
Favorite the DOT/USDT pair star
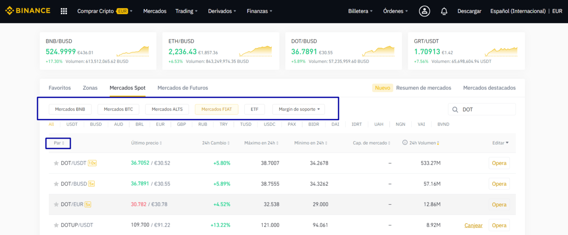(56, 163)
